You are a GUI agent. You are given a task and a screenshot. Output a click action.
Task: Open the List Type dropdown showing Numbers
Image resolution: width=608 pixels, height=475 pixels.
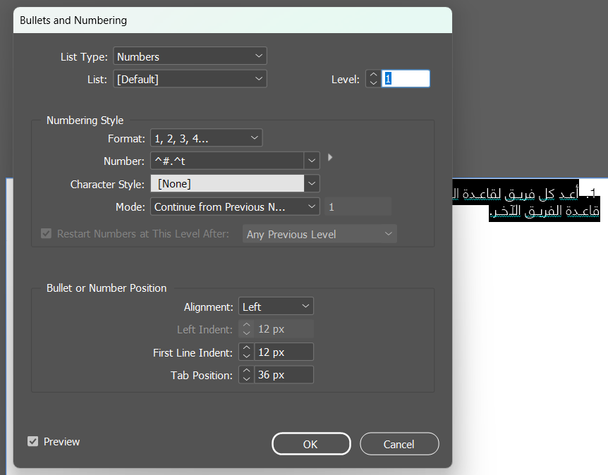(x=190, y=56)
